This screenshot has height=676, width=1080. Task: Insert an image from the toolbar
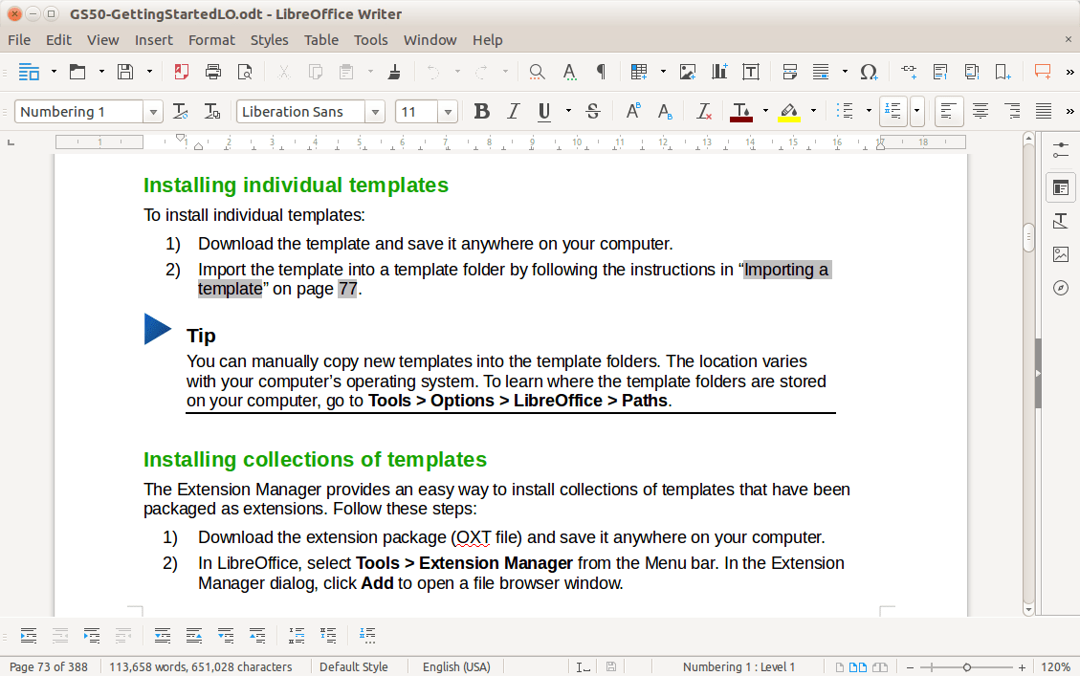[x=687, y=72]
